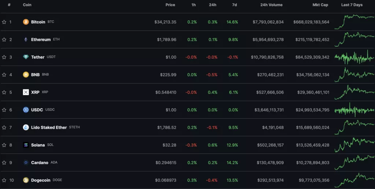Viewport: 375px width, 189px height.
Task: Open the Dogecoin coin link
Action: click(x=41, y=180)
